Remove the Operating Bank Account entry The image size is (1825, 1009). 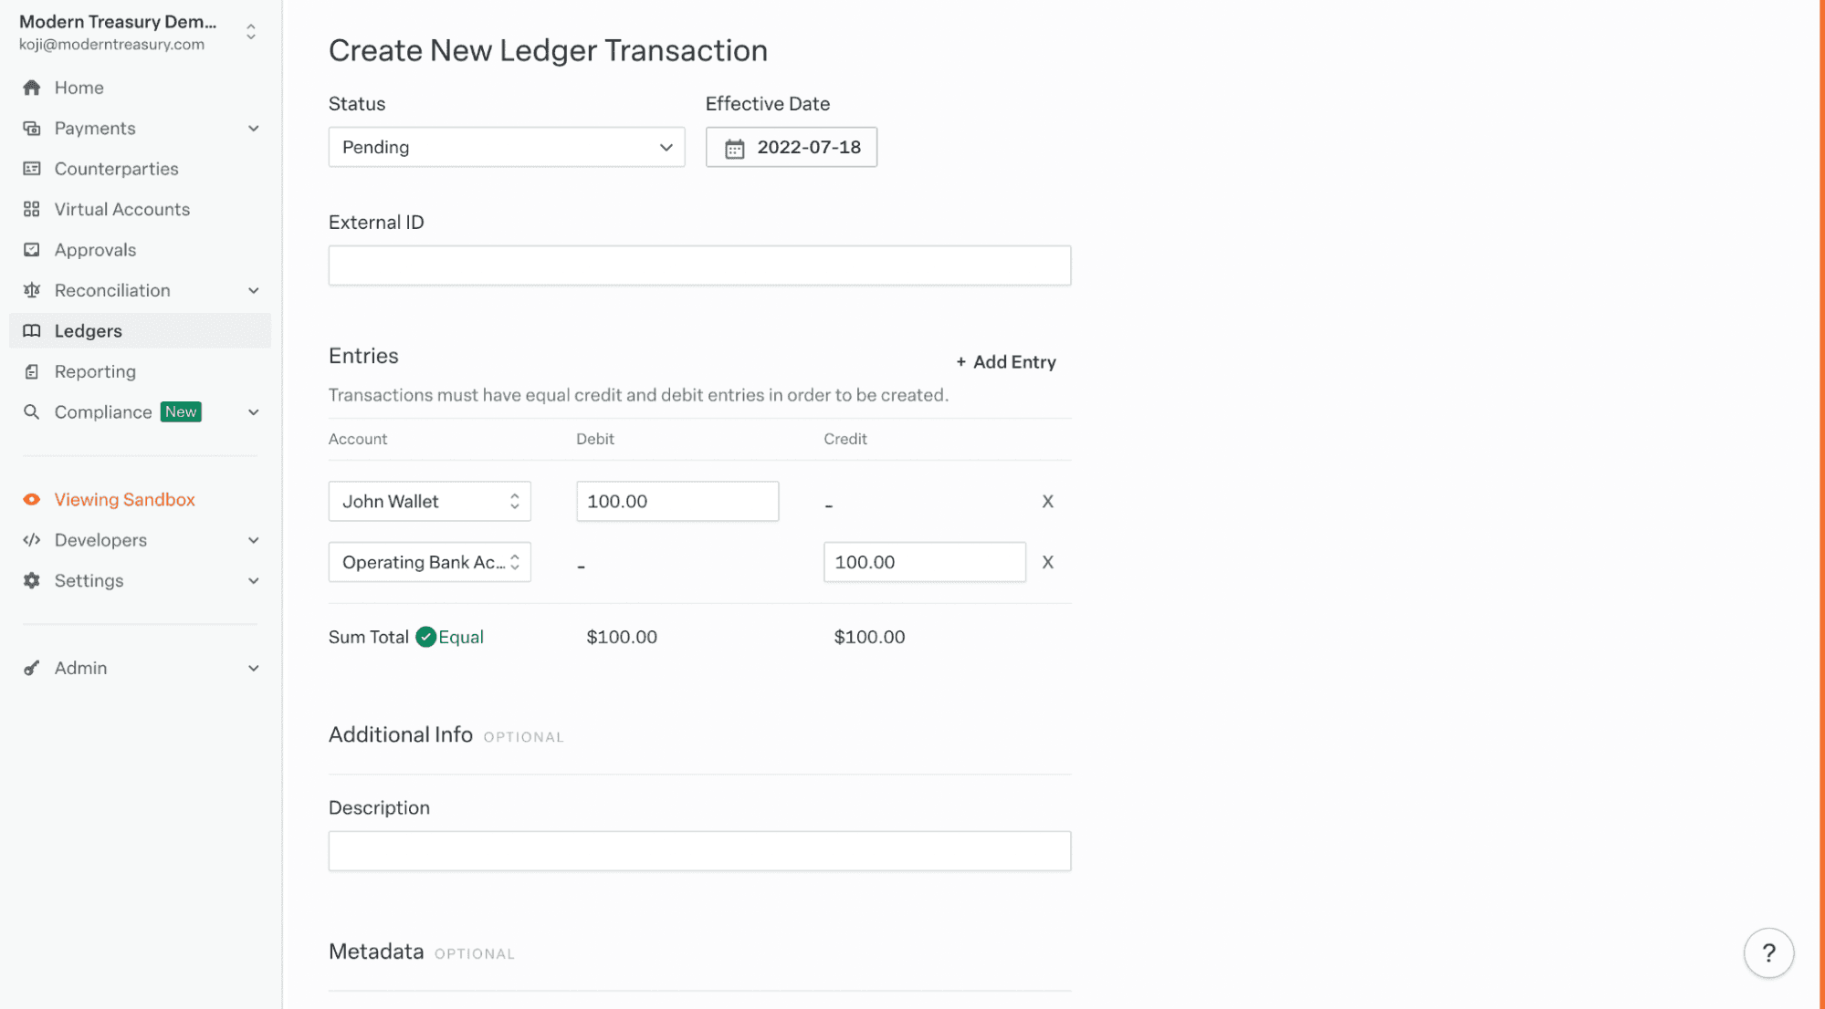tap(1047, 562)
